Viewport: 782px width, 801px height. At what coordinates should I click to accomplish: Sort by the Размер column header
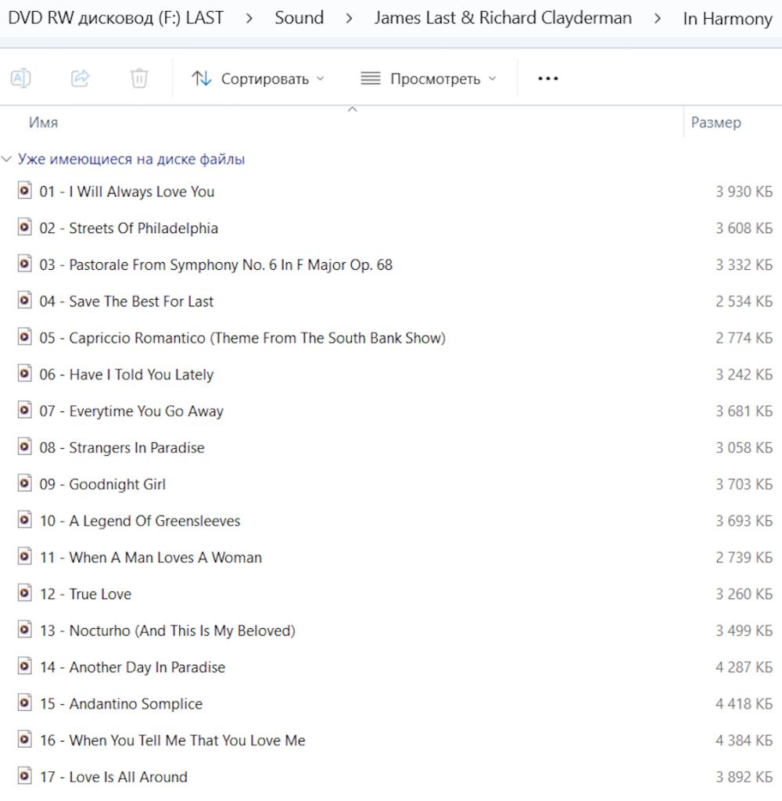click(x=716, y=123)
